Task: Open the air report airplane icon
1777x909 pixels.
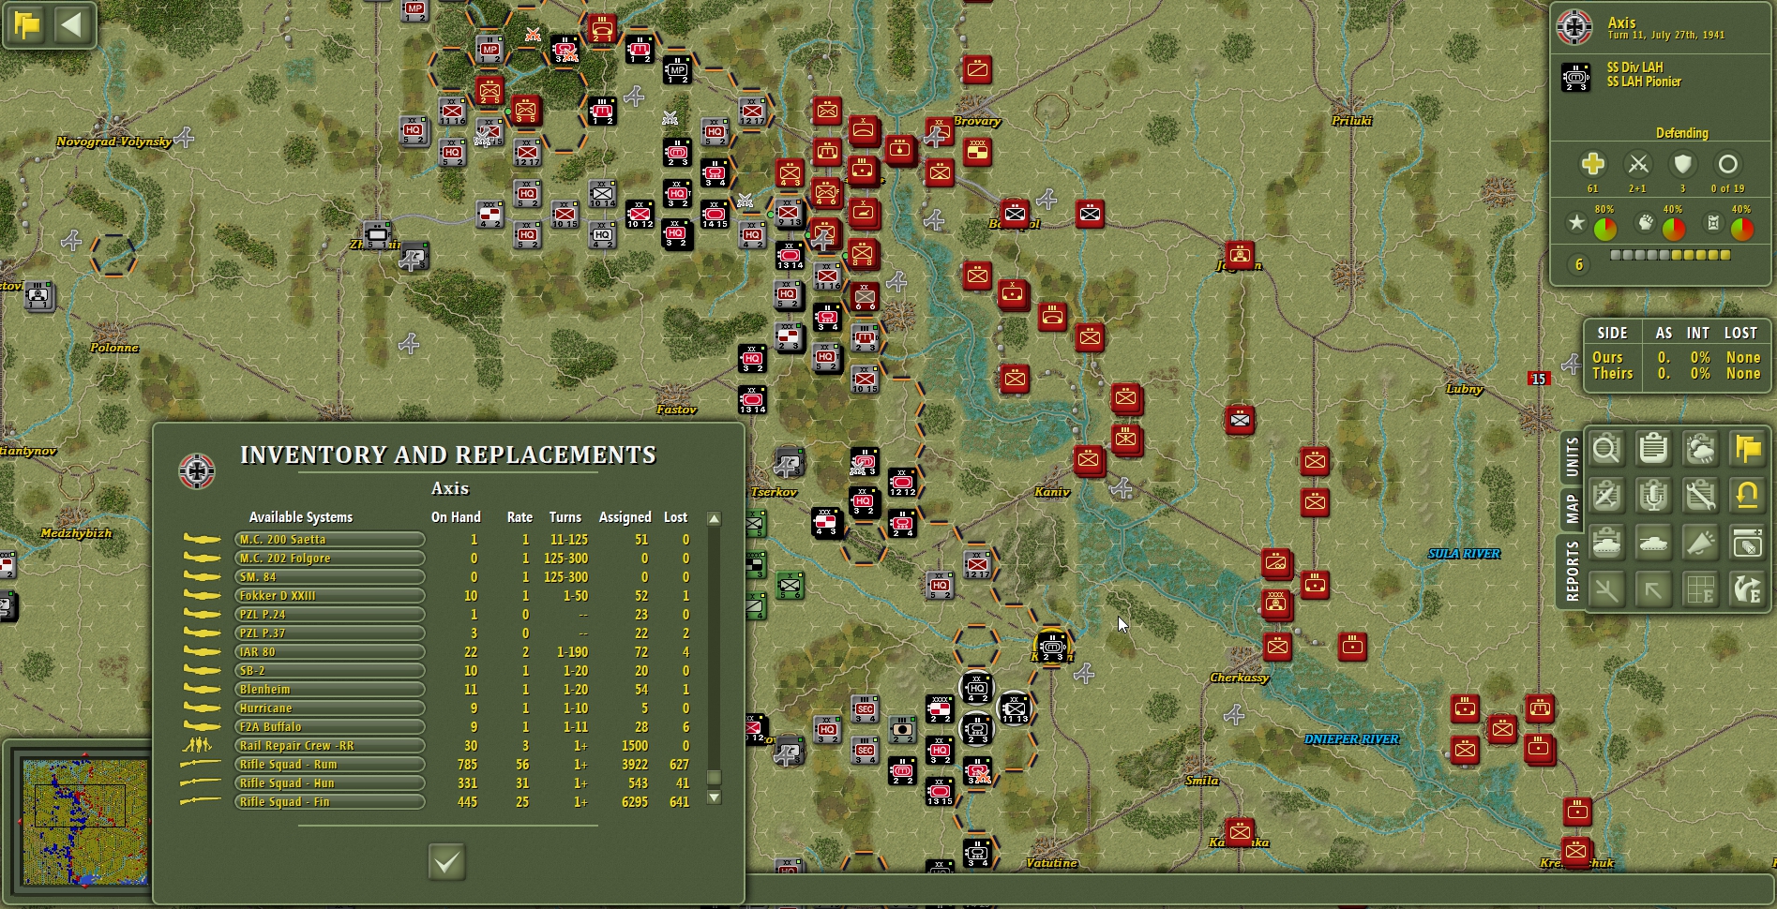Action: 1606,496
